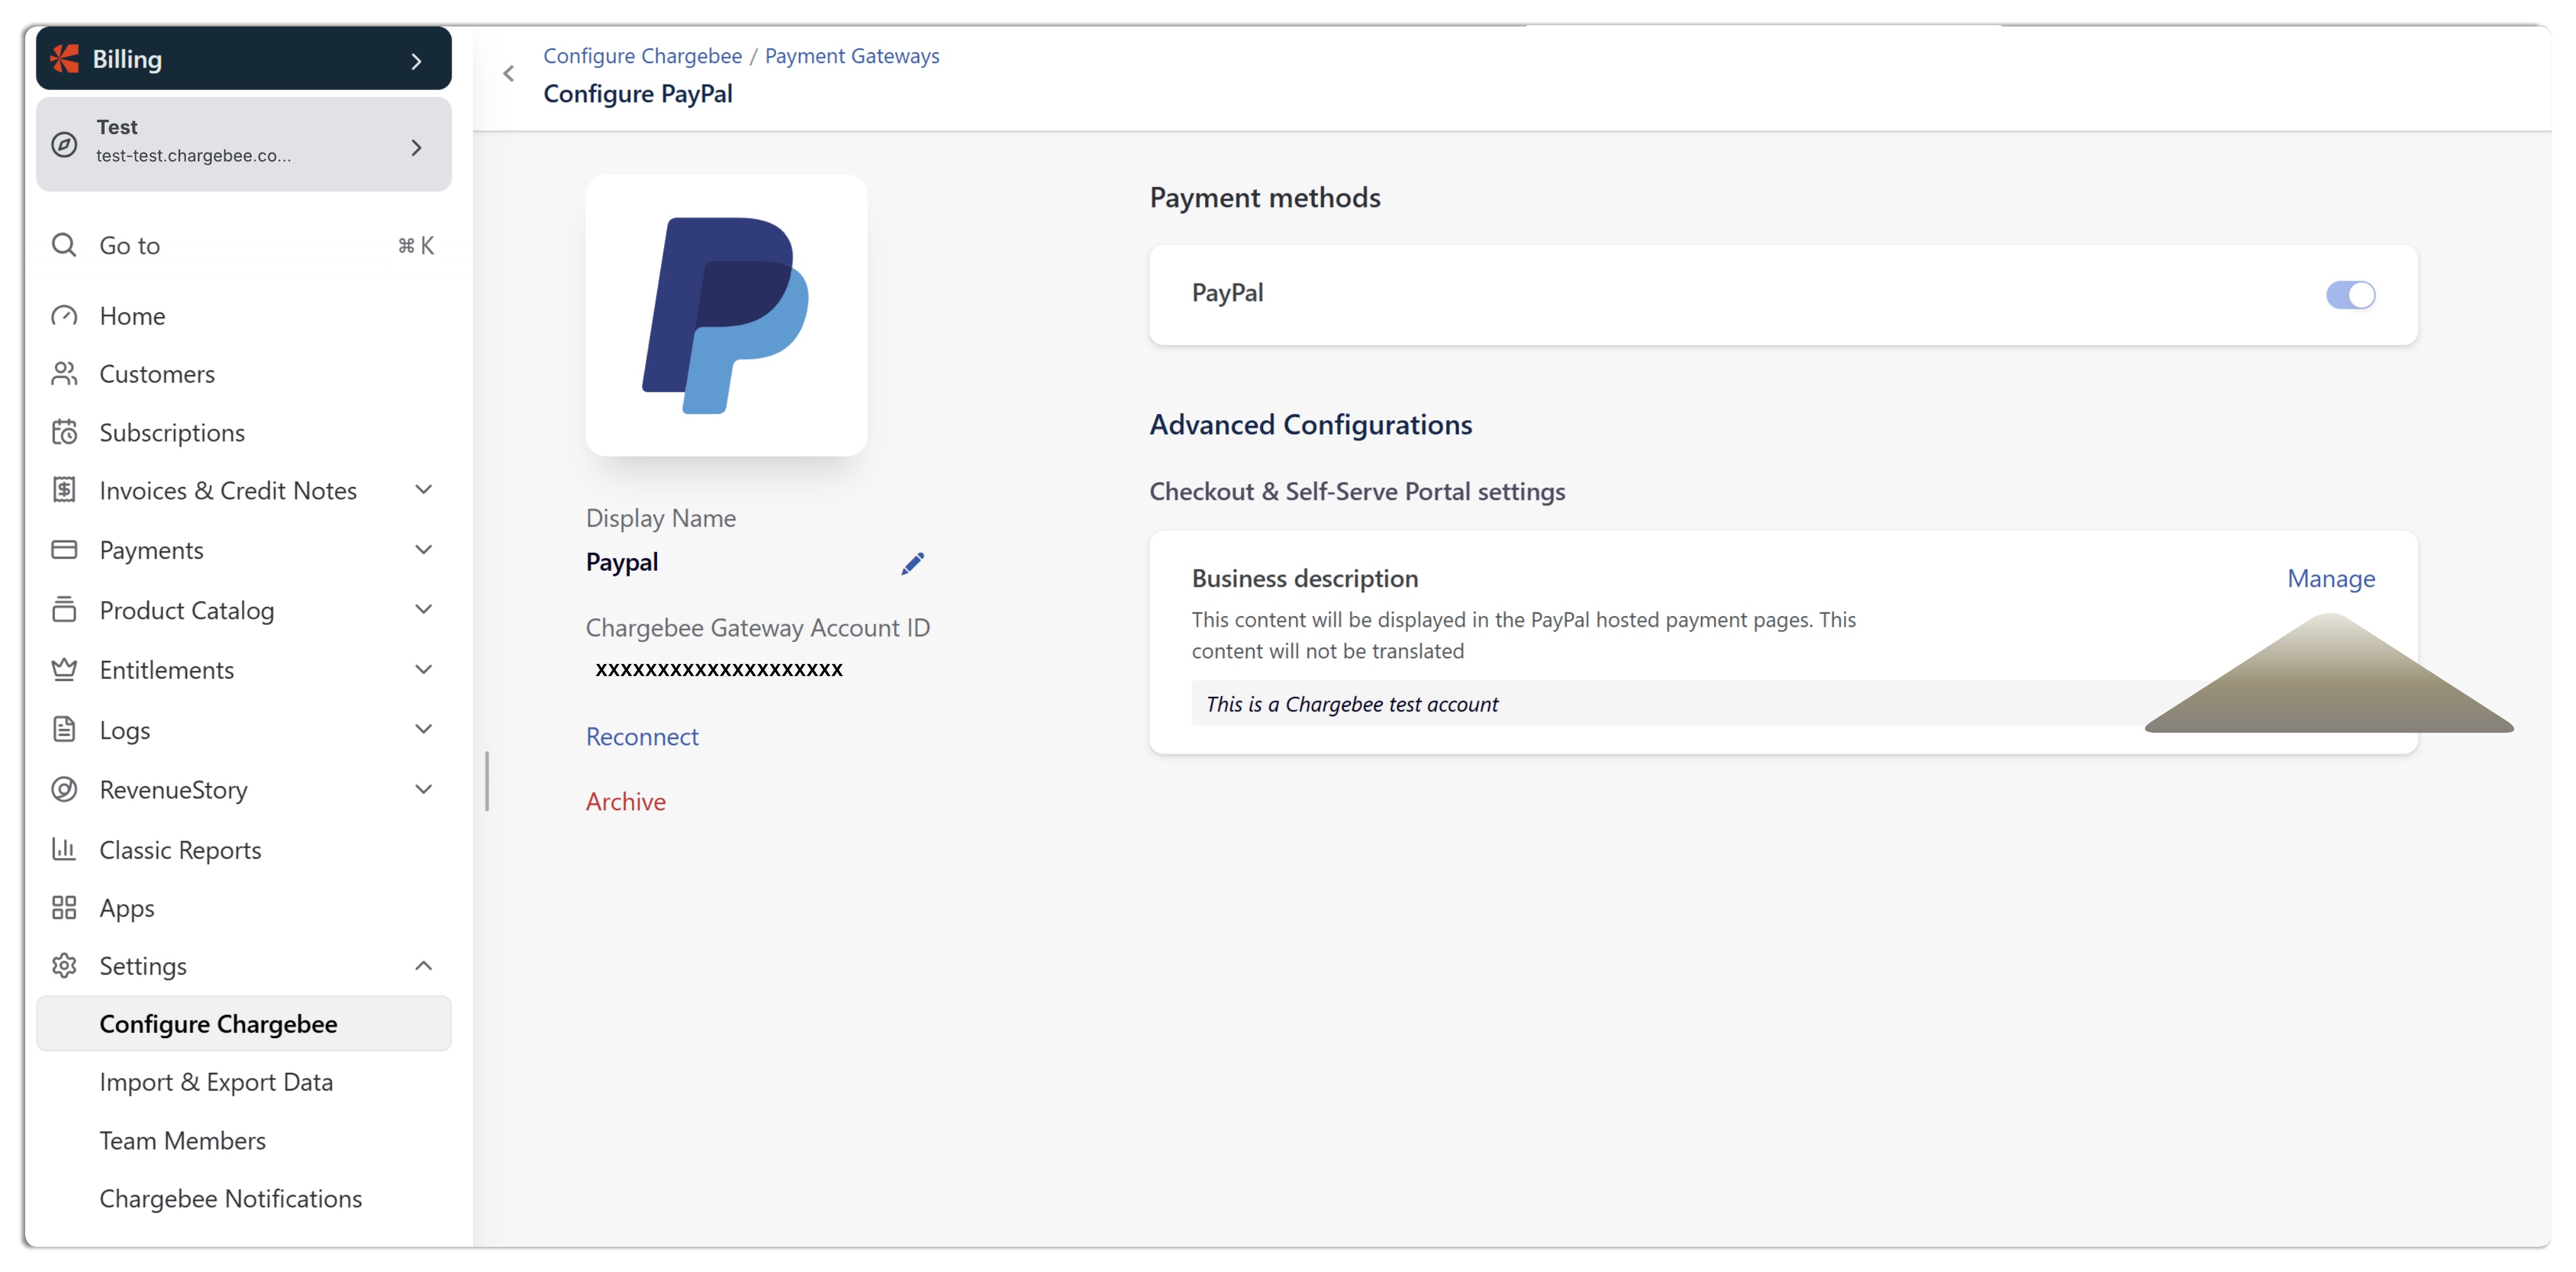Collapse the Settings section
2576x1272 pixels.
423,966
